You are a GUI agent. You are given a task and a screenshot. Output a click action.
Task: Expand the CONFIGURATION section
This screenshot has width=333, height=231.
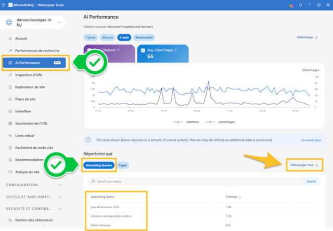click(x=60, y=185)
